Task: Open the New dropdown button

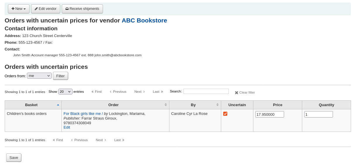Action: tap(18, 9)
